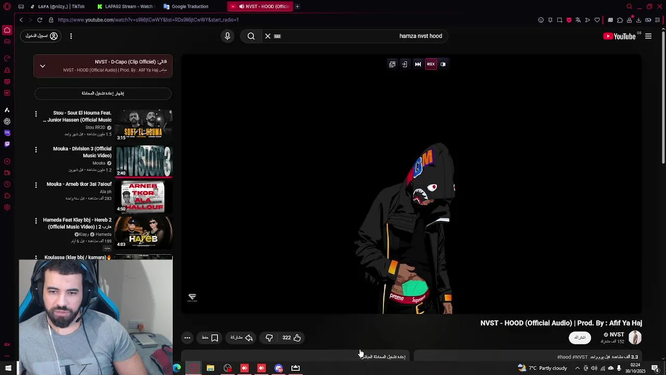Screen dimensions: 666x375
Task: Open Opera GX sidebar home icon
Action: pyautogui.click(x=7, y=30)
